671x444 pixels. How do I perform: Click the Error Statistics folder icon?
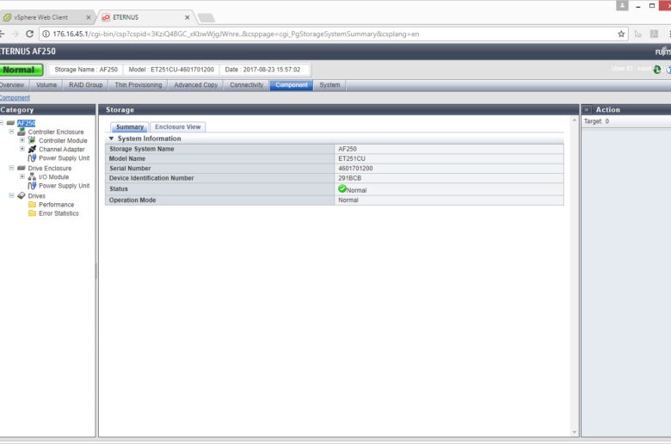(x=32, y=213)
